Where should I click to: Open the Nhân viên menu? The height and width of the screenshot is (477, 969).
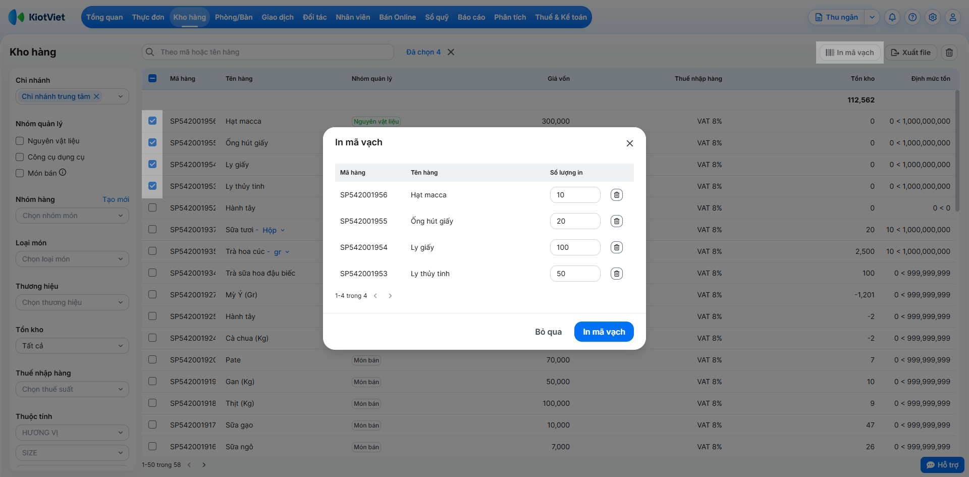(x=353, y=17)
